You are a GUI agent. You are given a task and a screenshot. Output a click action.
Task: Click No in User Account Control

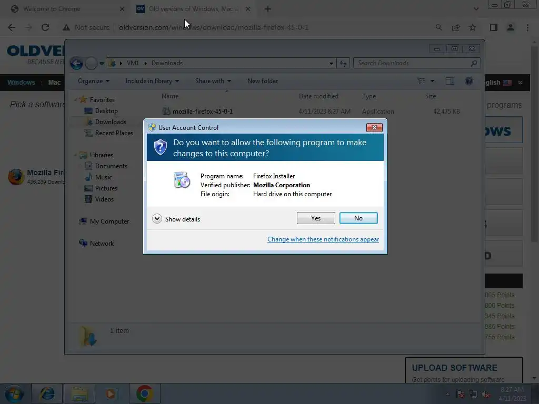click(358, 218)
